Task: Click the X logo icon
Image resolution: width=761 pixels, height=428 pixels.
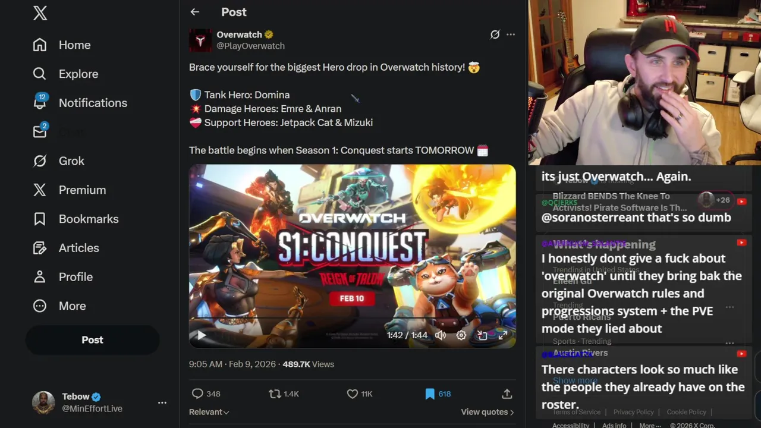Action: pos(40,13)
